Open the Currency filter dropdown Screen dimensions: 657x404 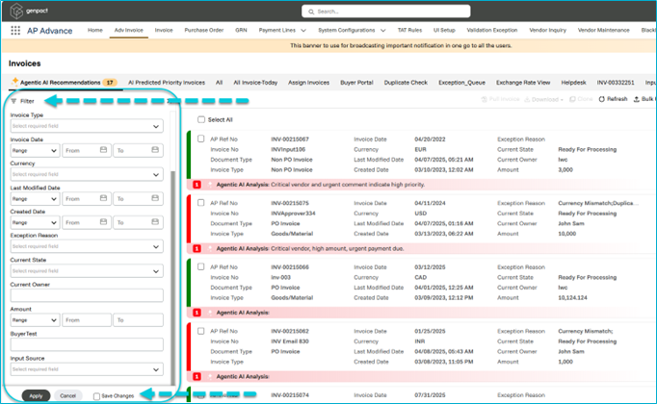click(86, 175)
